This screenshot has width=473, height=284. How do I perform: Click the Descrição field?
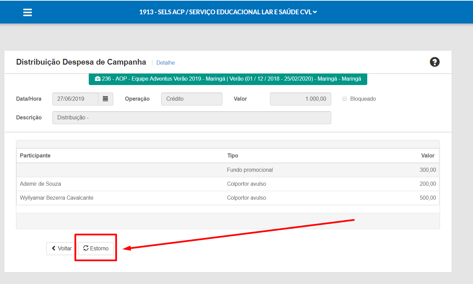(x=192, y=118)
